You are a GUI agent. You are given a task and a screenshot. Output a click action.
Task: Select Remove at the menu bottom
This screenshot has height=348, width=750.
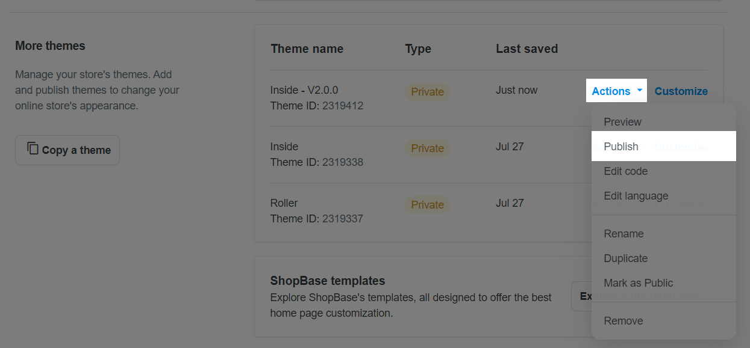pyautogui.click(x=623, y=321)
